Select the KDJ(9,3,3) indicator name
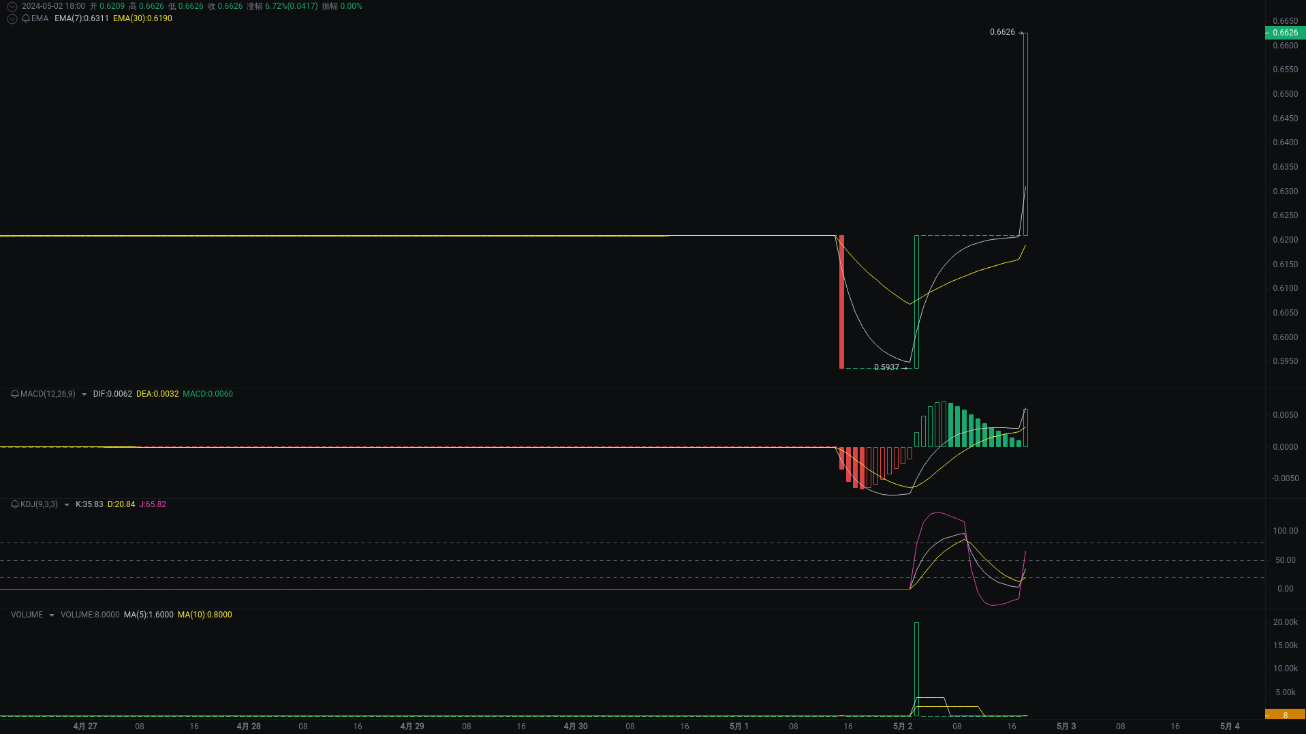Image resolution: width=1306 pixels, height=734 pixels. click(x=39, y=504)
